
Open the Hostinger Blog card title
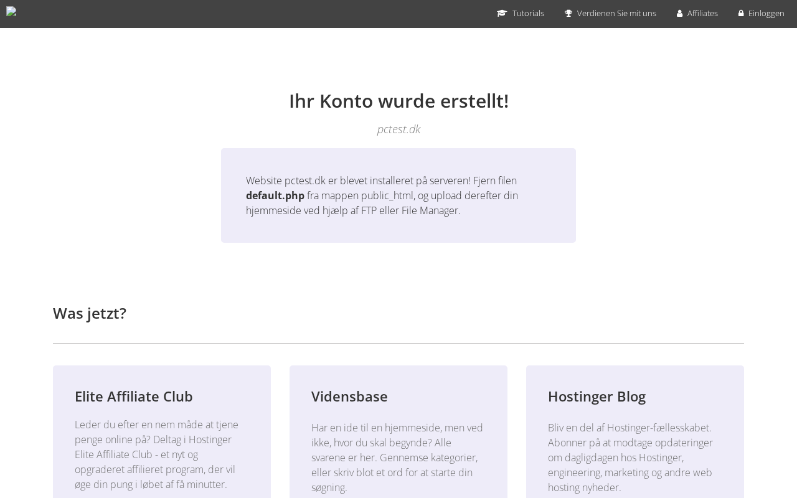point(597,397)
